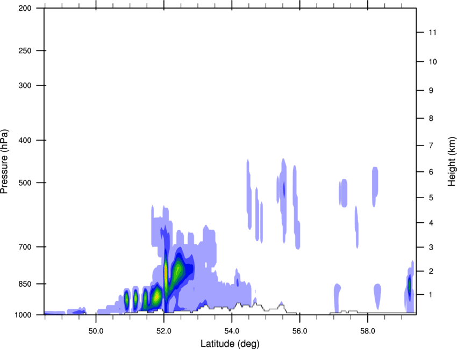Click the height label 1
This screenshot has height=349, width=457.
(x=431, y=295)
